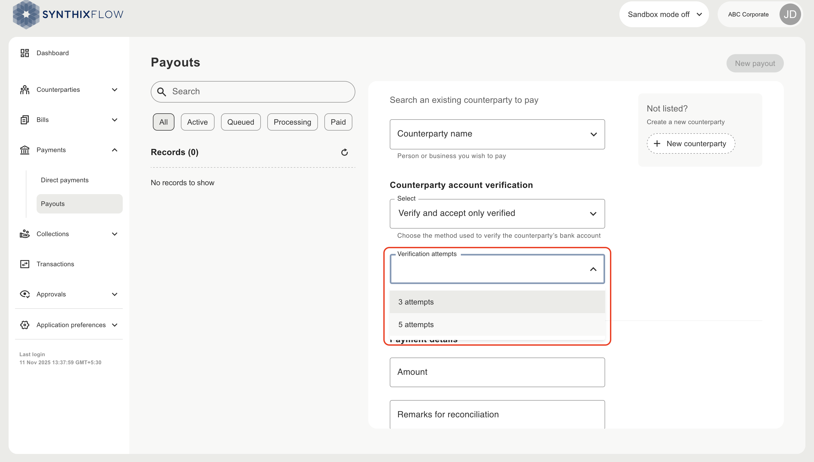This screenshot has width=814, height=462.
Task: Choose the 5 attempts option
Action: click(x=497, y=324)
